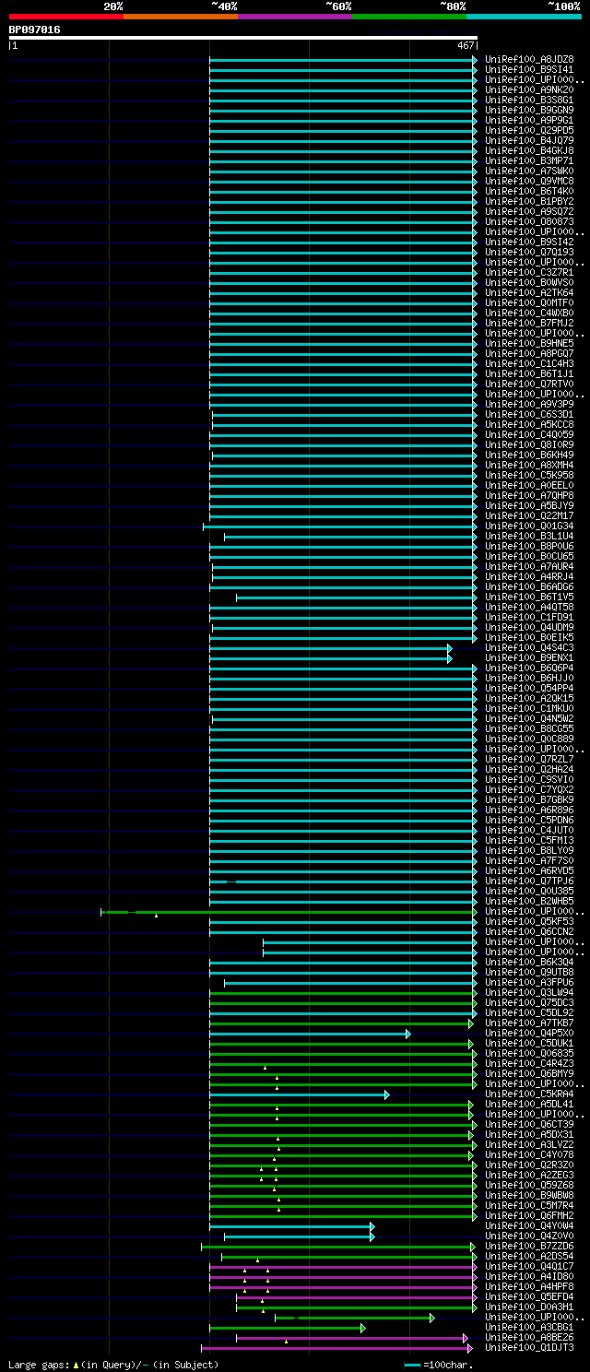Select the UniRef100_O80873 label
590x1372 pixels.
tap(529, 221)
